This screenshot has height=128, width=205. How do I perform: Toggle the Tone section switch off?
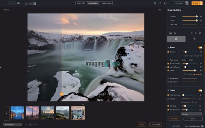[x=200, y=48]
